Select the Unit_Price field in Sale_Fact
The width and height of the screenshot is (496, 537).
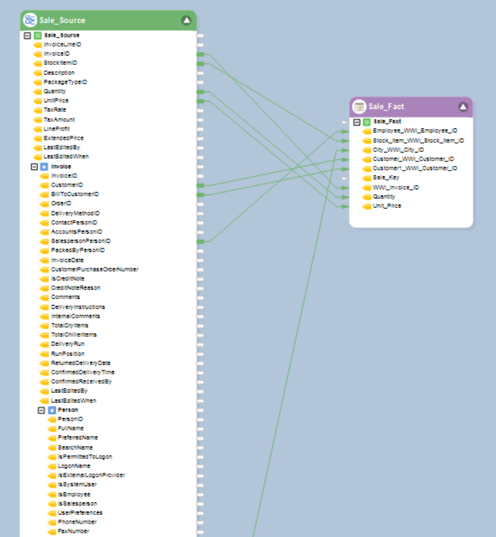(387, 206)
